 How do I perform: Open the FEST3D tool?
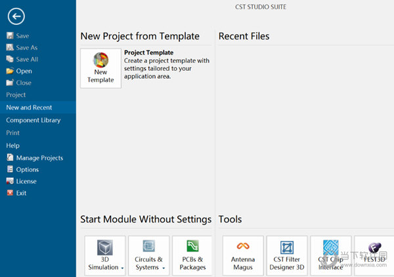374,255
